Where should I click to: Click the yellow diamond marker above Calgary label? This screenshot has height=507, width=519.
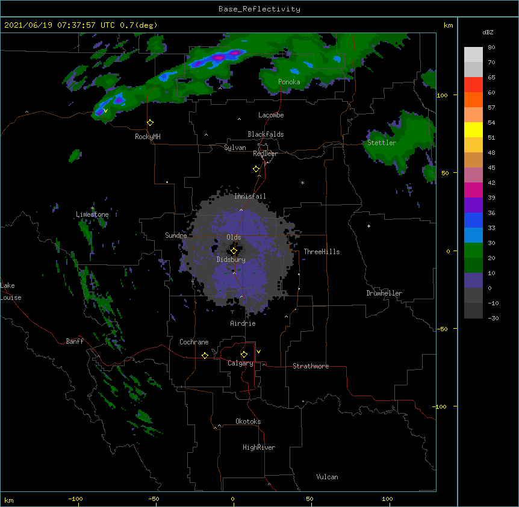[244, 355]
